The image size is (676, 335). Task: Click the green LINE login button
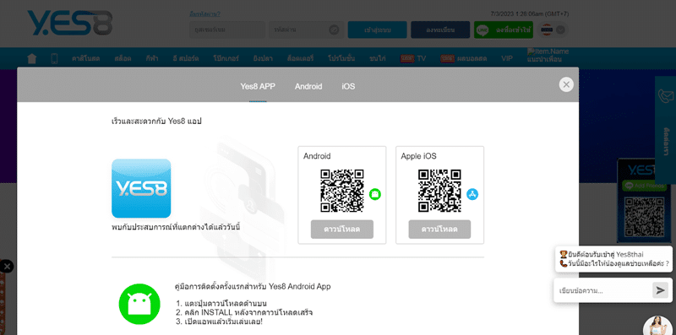(x=503, y=30)
